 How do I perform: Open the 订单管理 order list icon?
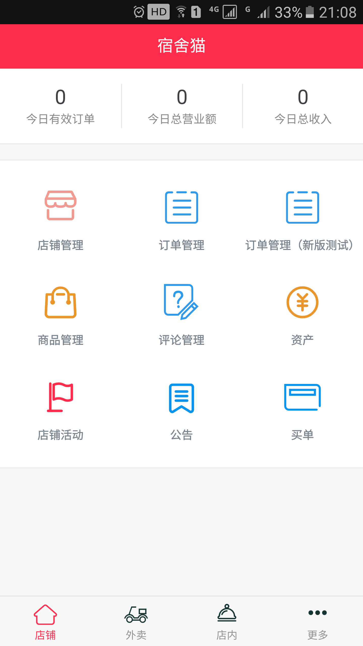(181, 207)
